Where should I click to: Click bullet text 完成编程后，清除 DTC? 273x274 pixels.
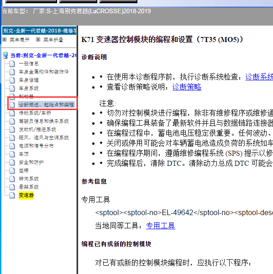[190, 163]
